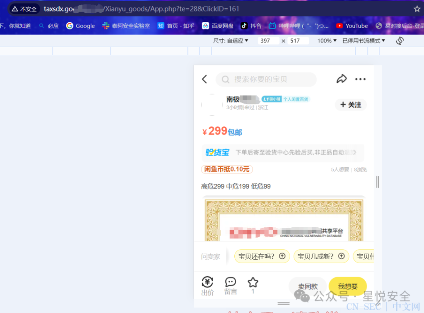Click the viewport height field showing 517
424x313 pixels.
(x=298, y=41)
